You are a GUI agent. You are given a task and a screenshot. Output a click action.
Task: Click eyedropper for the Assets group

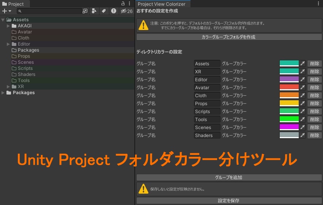(303, 63)
